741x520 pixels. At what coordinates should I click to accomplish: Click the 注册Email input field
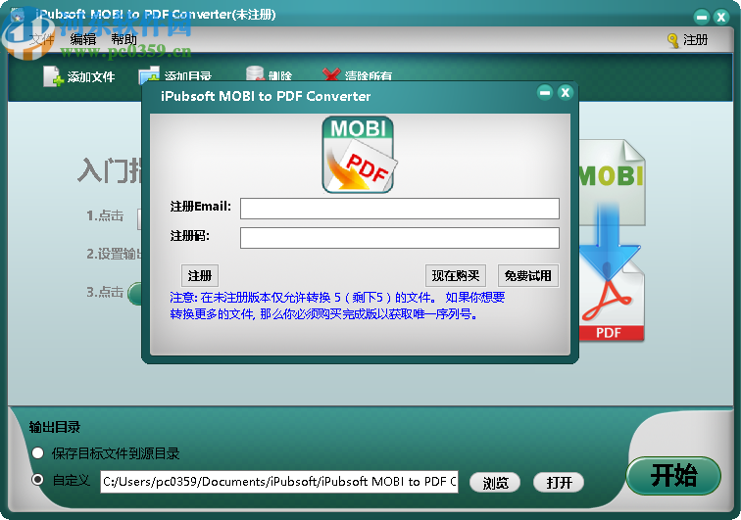tap(400, 209)
